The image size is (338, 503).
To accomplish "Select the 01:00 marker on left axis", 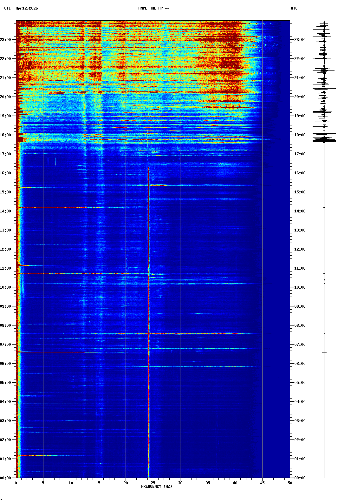I will point(6,459).
